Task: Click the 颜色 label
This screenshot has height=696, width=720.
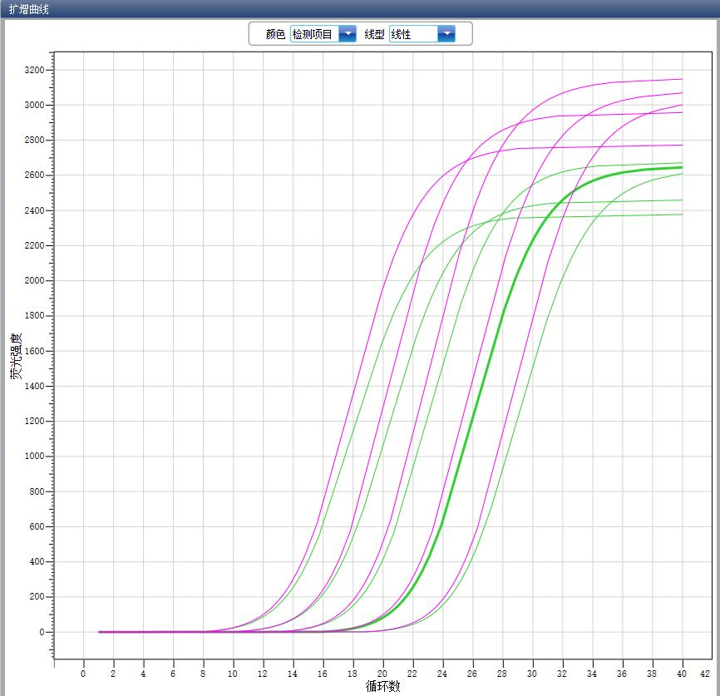Action: [x=275, y=34]
